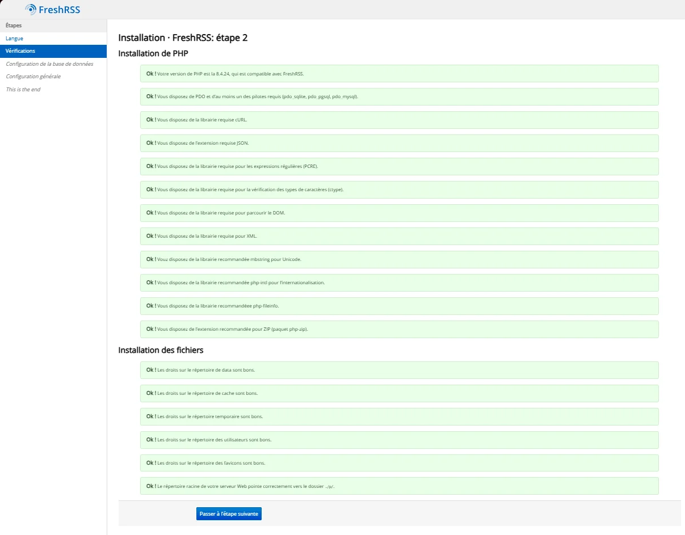
Task: Click the 'Installation des fichiers' heading
Action: pyautogui.click(x=161, y=350)
